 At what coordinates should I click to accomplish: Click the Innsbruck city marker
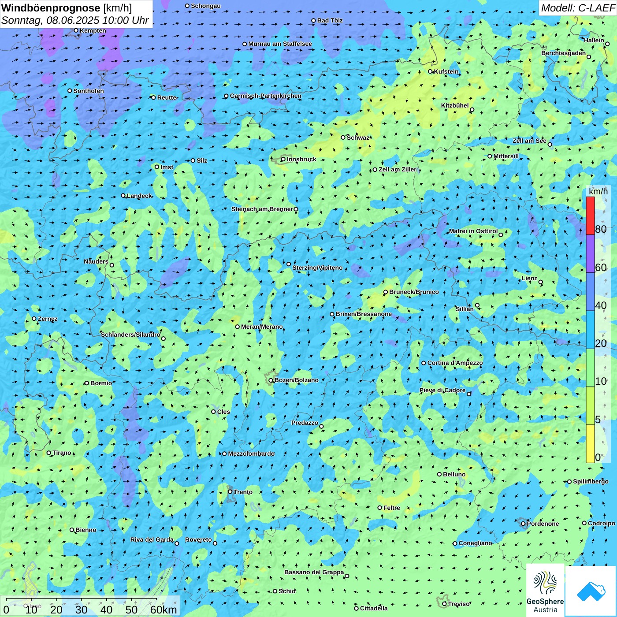(x=283, y=160)
